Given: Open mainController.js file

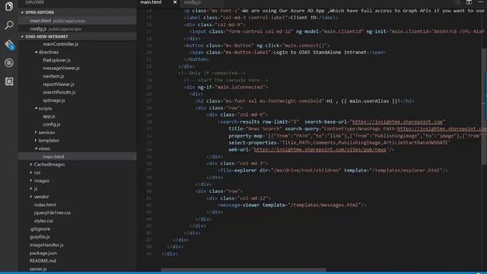Looking at the screenshot, I should (61, 44).
